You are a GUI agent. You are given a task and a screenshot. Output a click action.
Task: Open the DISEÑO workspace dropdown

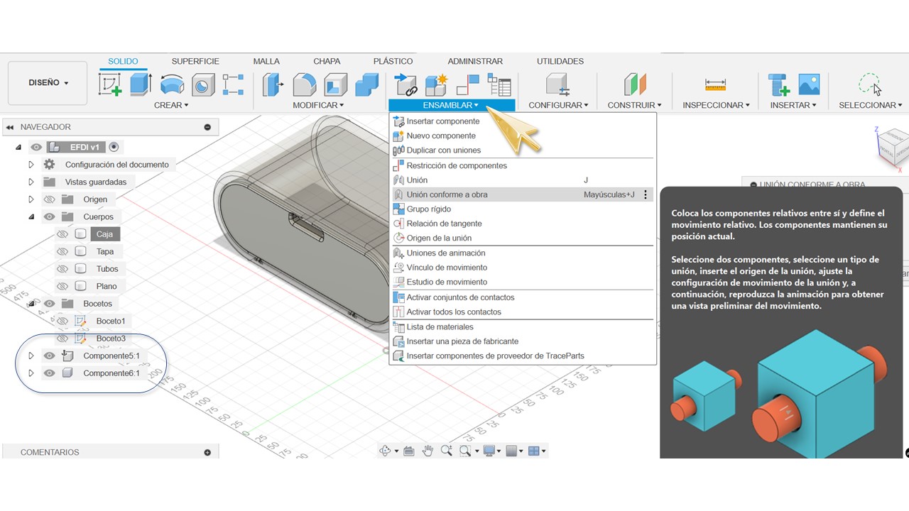point(48,83)
